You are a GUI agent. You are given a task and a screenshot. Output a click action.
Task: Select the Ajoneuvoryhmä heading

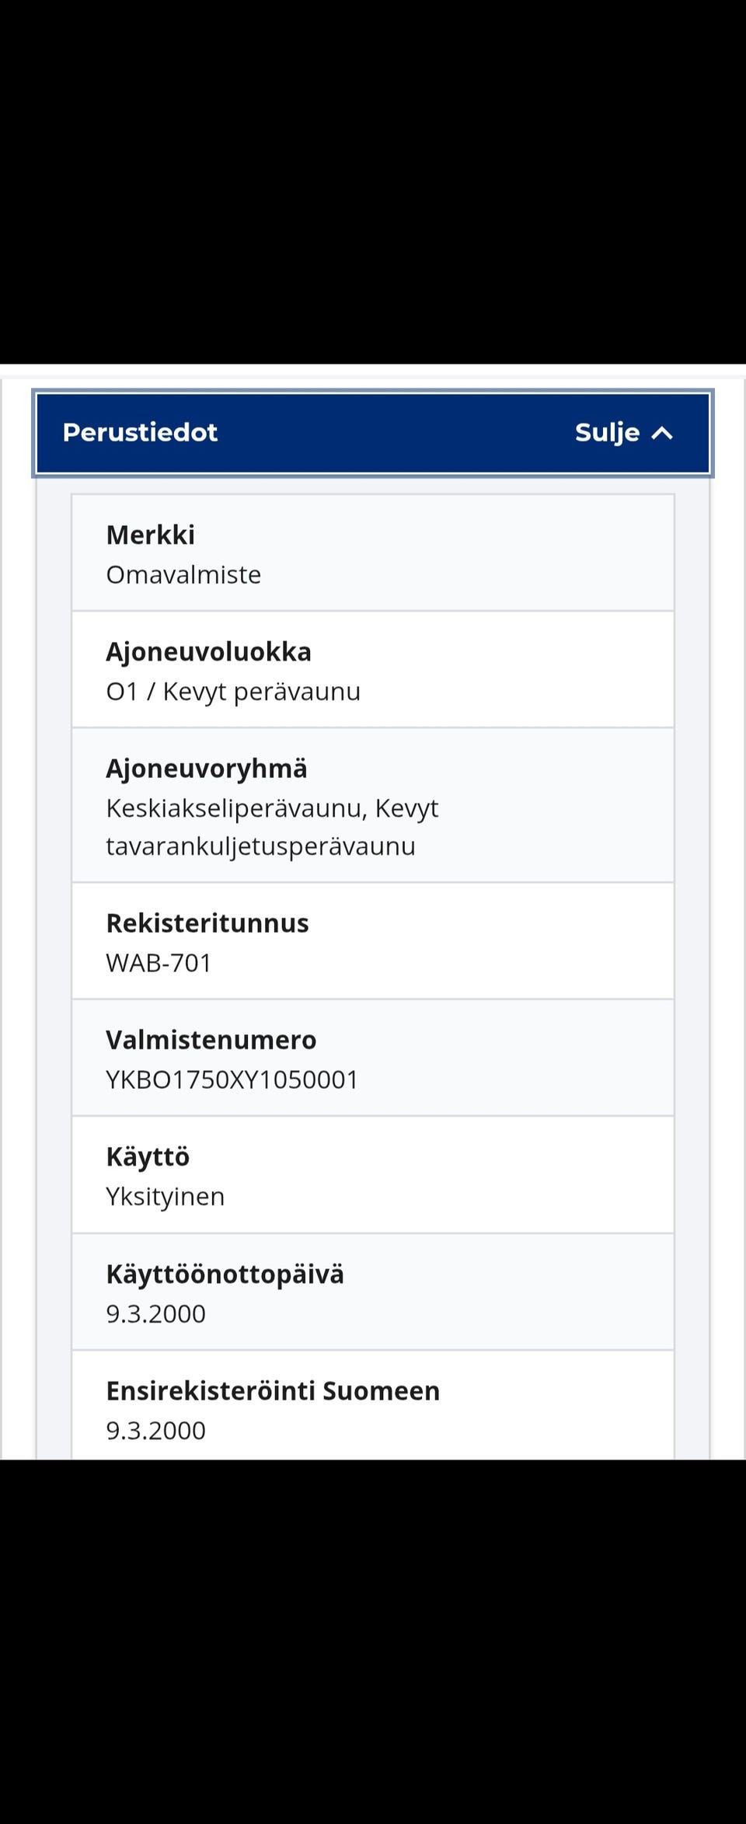pyautogui.click(x=207, y=769)
